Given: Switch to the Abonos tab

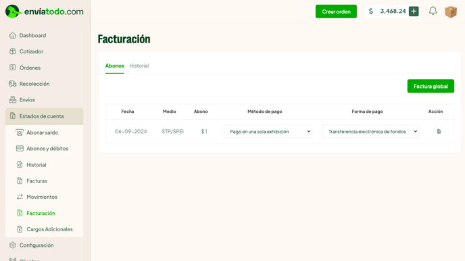Looking at the screenshot, I should coord(115,66).
